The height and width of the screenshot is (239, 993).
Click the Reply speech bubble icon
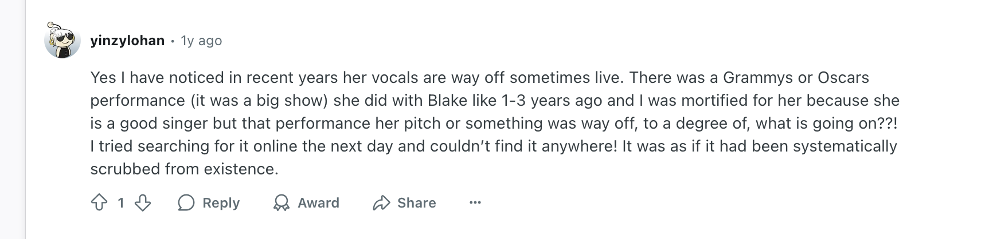(x=186, y=202)
